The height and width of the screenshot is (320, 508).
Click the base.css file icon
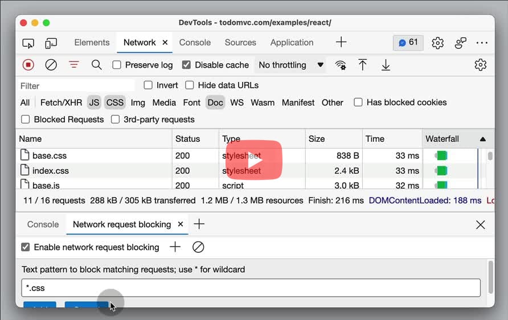click(x=24, y=155)
